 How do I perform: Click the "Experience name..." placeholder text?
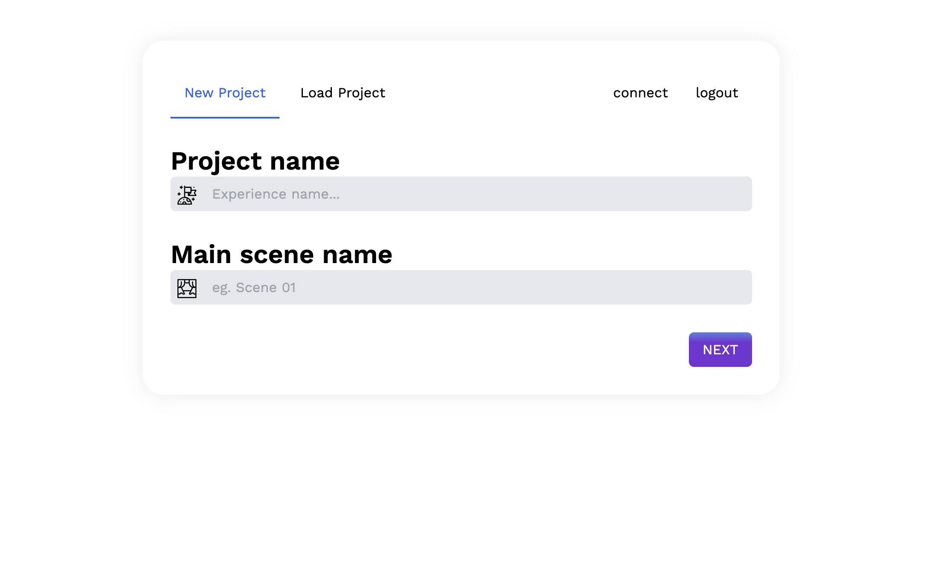pos(276,194)
